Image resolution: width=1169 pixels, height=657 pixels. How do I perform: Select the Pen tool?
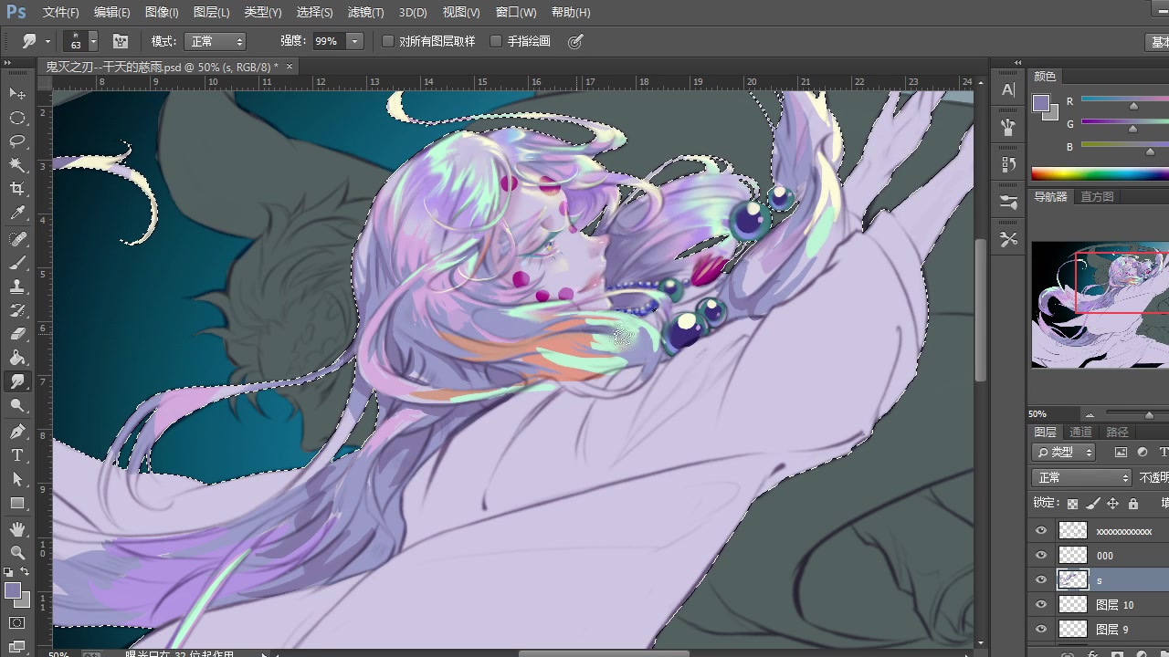point(17,432)
